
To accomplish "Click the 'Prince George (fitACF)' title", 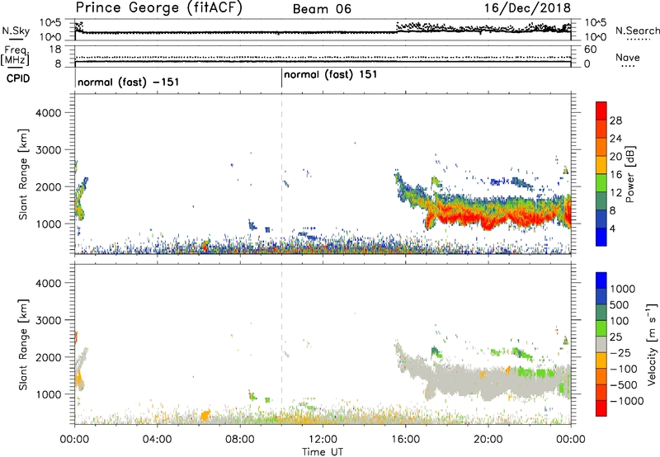I will click(159, 8).
